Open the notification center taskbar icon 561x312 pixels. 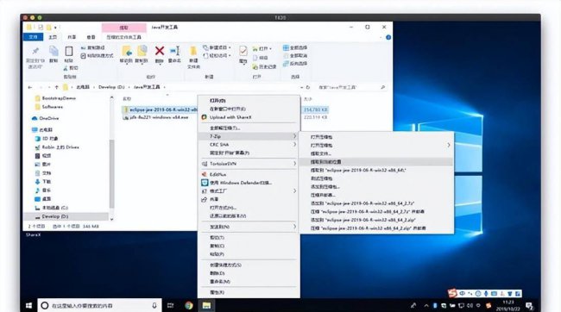click(529, 306)
